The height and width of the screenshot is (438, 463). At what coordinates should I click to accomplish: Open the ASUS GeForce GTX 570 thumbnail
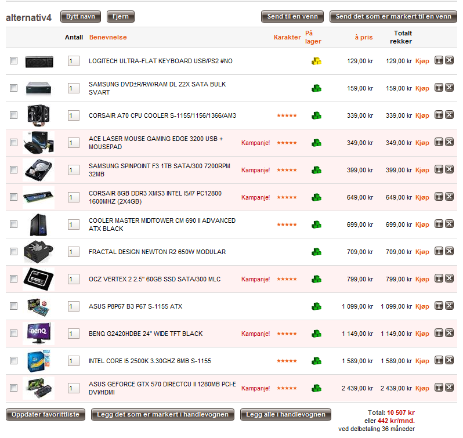pyautogui.click(x=39, y=388)
